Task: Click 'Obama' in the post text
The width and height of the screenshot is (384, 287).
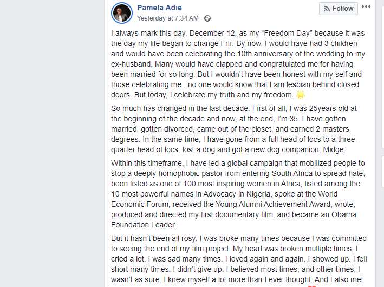Action: [x=343, y=214]
